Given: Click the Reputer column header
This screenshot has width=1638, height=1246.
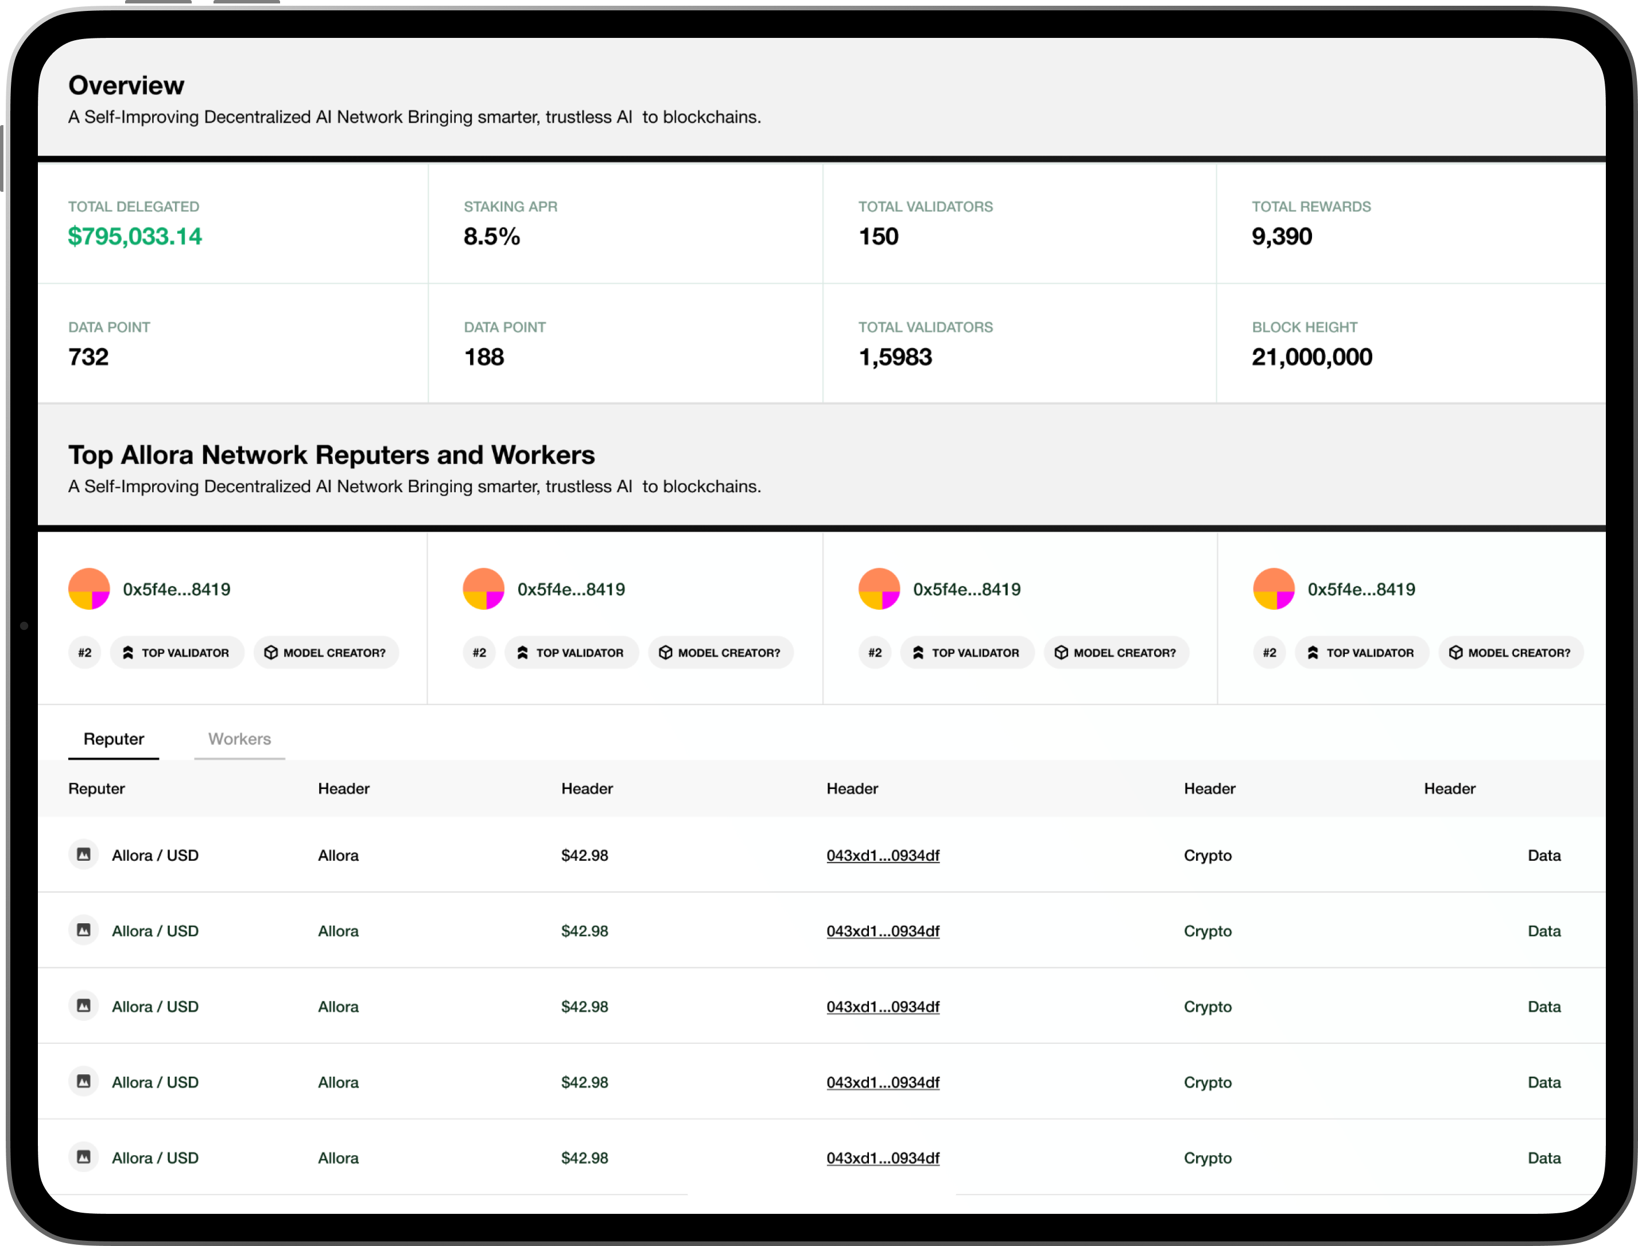Looking at the screenshot, I should [96, 788].
